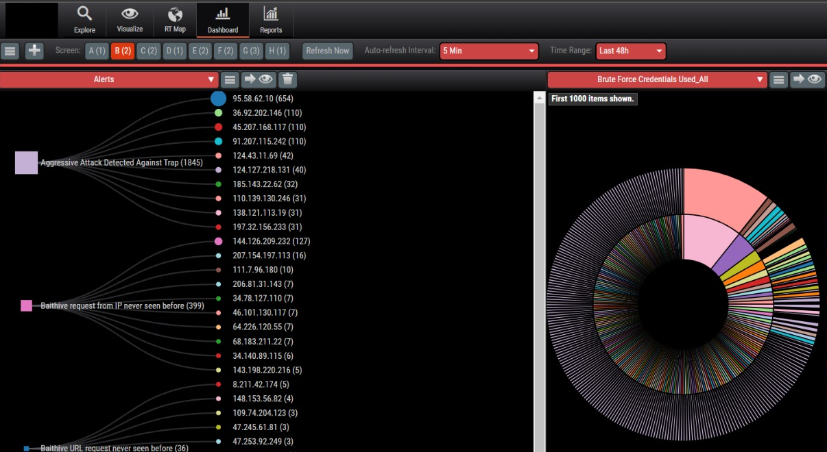The width and height of the screenshot is (827, 452).
Task: Switch to screen F (2)
Action: [225, 51]
